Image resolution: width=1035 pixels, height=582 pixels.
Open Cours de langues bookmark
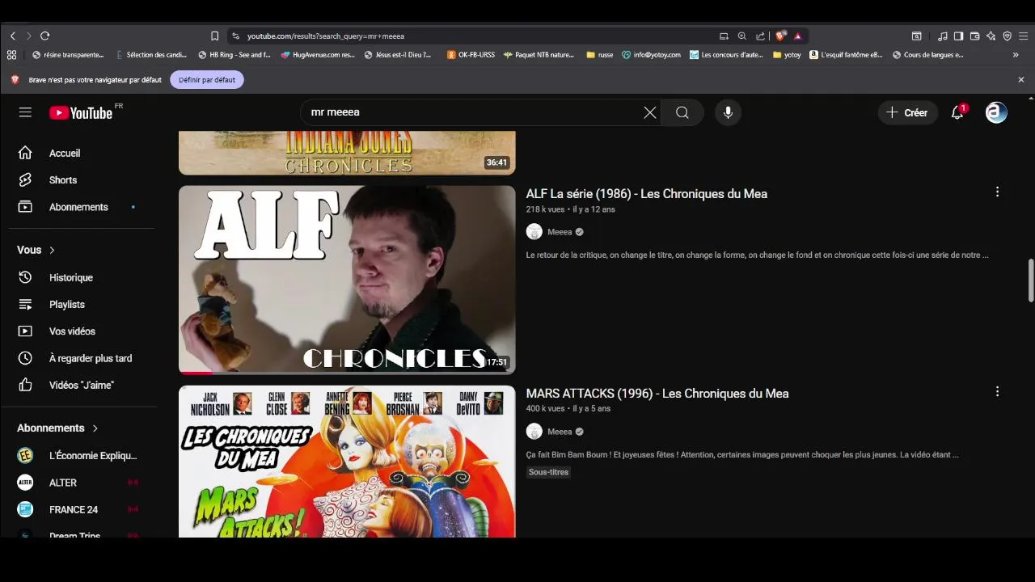(928, 55)
